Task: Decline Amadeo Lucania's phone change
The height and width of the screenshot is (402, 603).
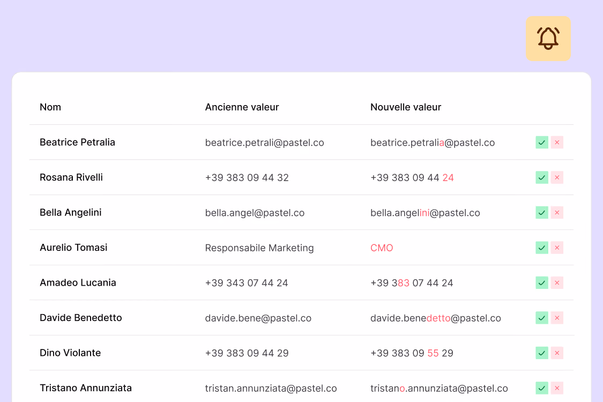Action: point(557,283)
